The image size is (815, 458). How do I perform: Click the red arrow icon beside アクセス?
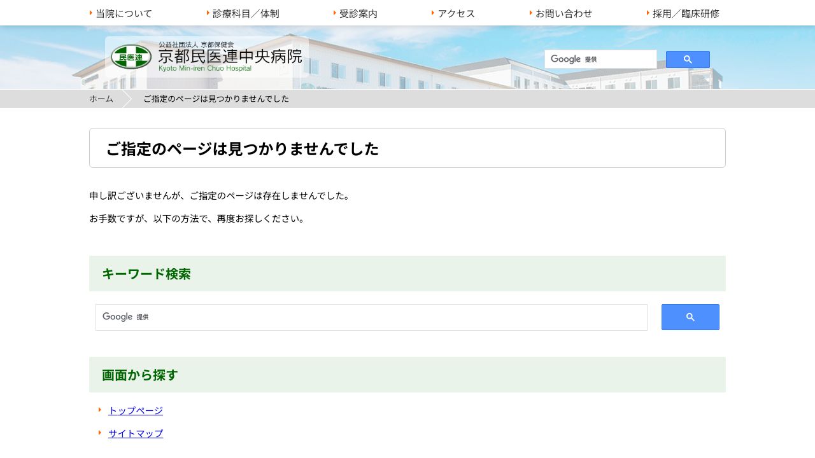[434, 12]
